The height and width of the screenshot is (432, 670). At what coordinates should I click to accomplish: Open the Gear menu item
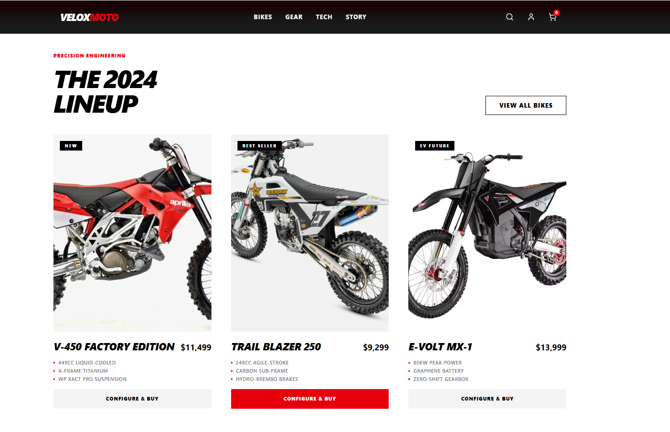coord(294,17)
